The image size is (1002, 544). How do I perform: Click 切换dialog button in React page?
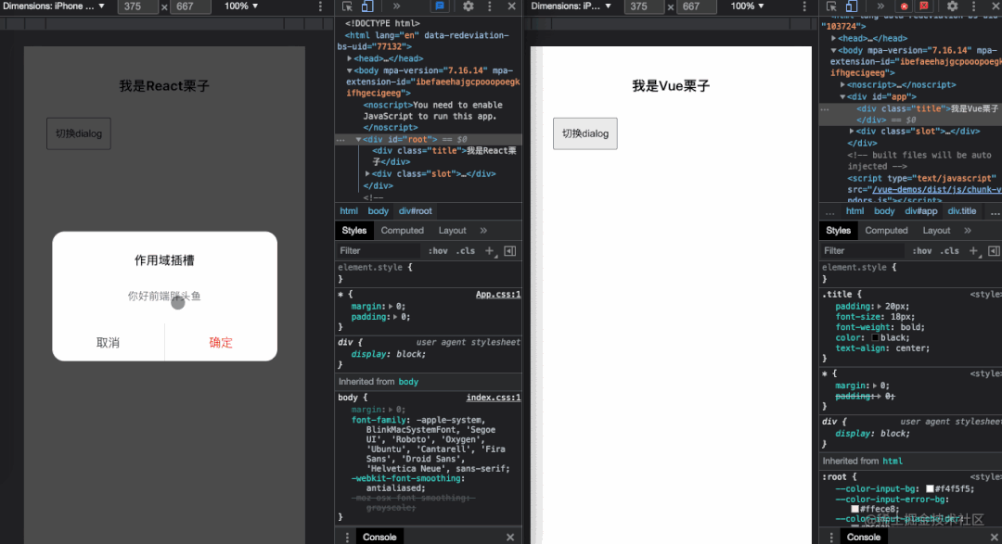79,133
